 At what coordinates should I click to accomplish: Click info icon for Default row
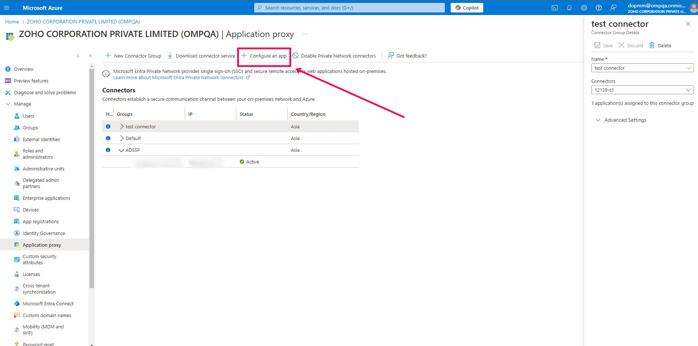(108, 138)
